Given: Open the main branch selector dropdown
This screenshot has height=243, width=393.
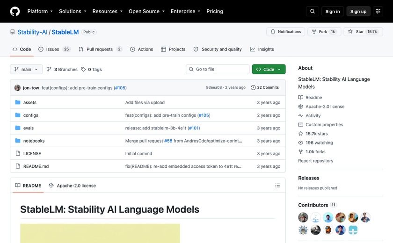Looking at the screenshot, I should tap(26, 69).
